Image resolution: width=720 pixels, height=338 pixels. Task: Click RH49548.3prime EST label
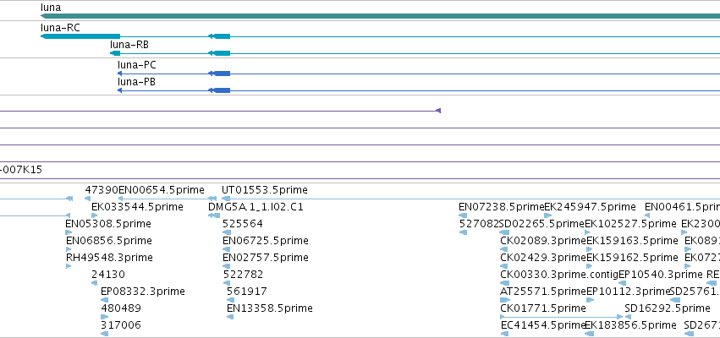tap(109, 258)
